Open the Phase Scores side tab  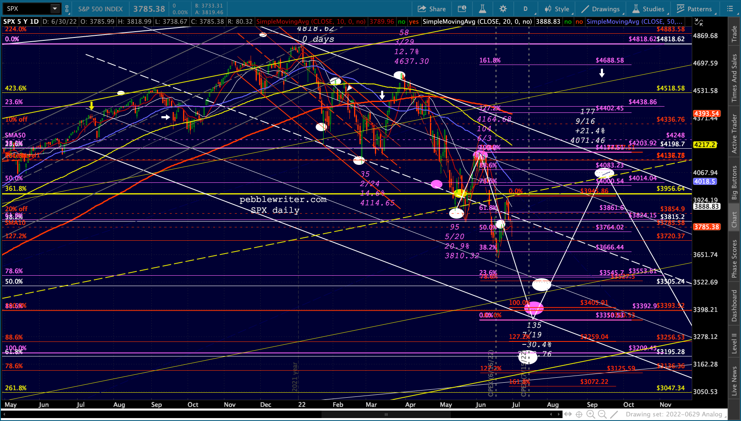(734, 259)
